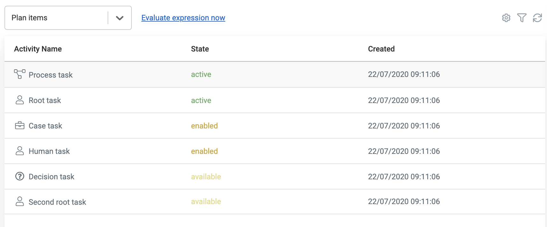The width and height of the screenshot is (547, 227).
Task: Click the Root task user icon
Action: click(20, 100)
